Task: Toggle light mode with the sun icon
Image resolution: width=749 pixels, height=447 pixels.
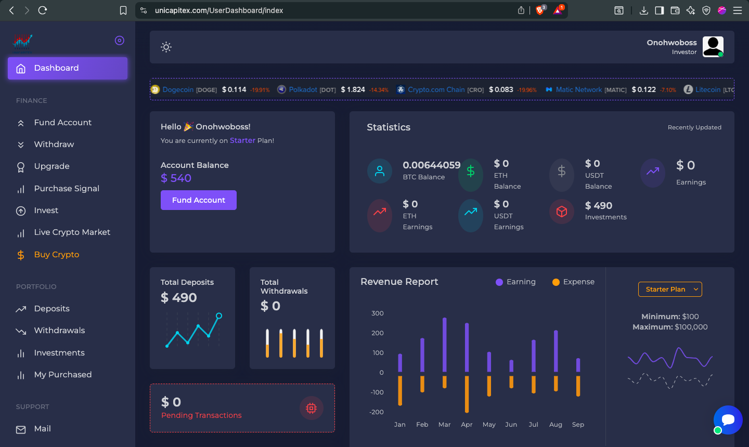Action: point(166,47)
